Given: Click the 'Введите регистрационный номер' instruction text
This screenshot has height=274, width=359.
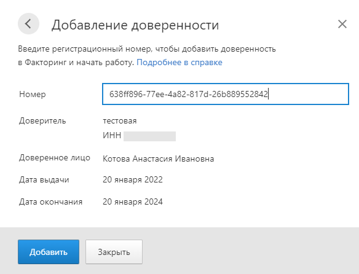Looking at the screenshot, I should coord(85,49).
